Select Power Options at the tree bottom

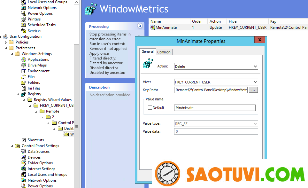pyautogui.click(x=37, y=186)
